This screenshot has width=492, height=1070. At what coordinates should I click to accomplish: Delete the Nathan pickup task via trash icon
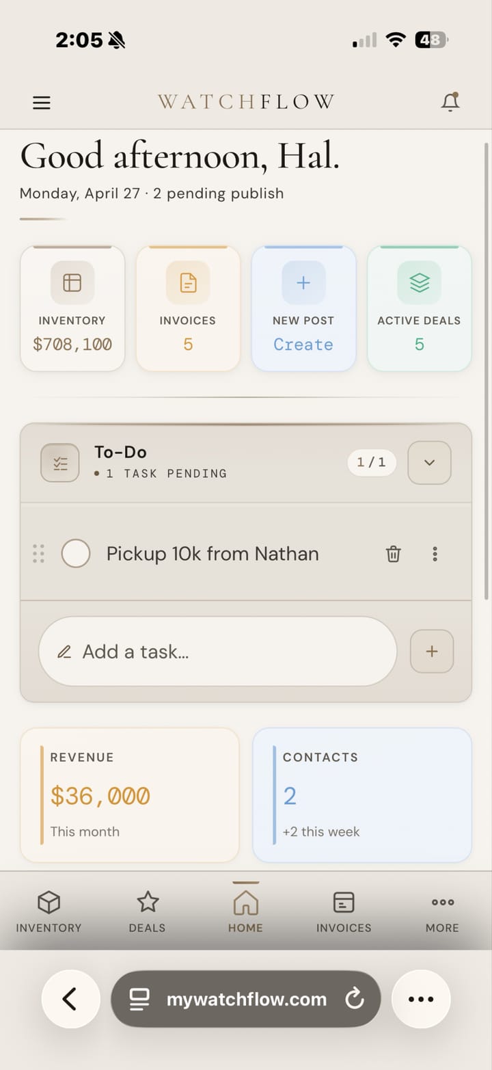(393, 554)
